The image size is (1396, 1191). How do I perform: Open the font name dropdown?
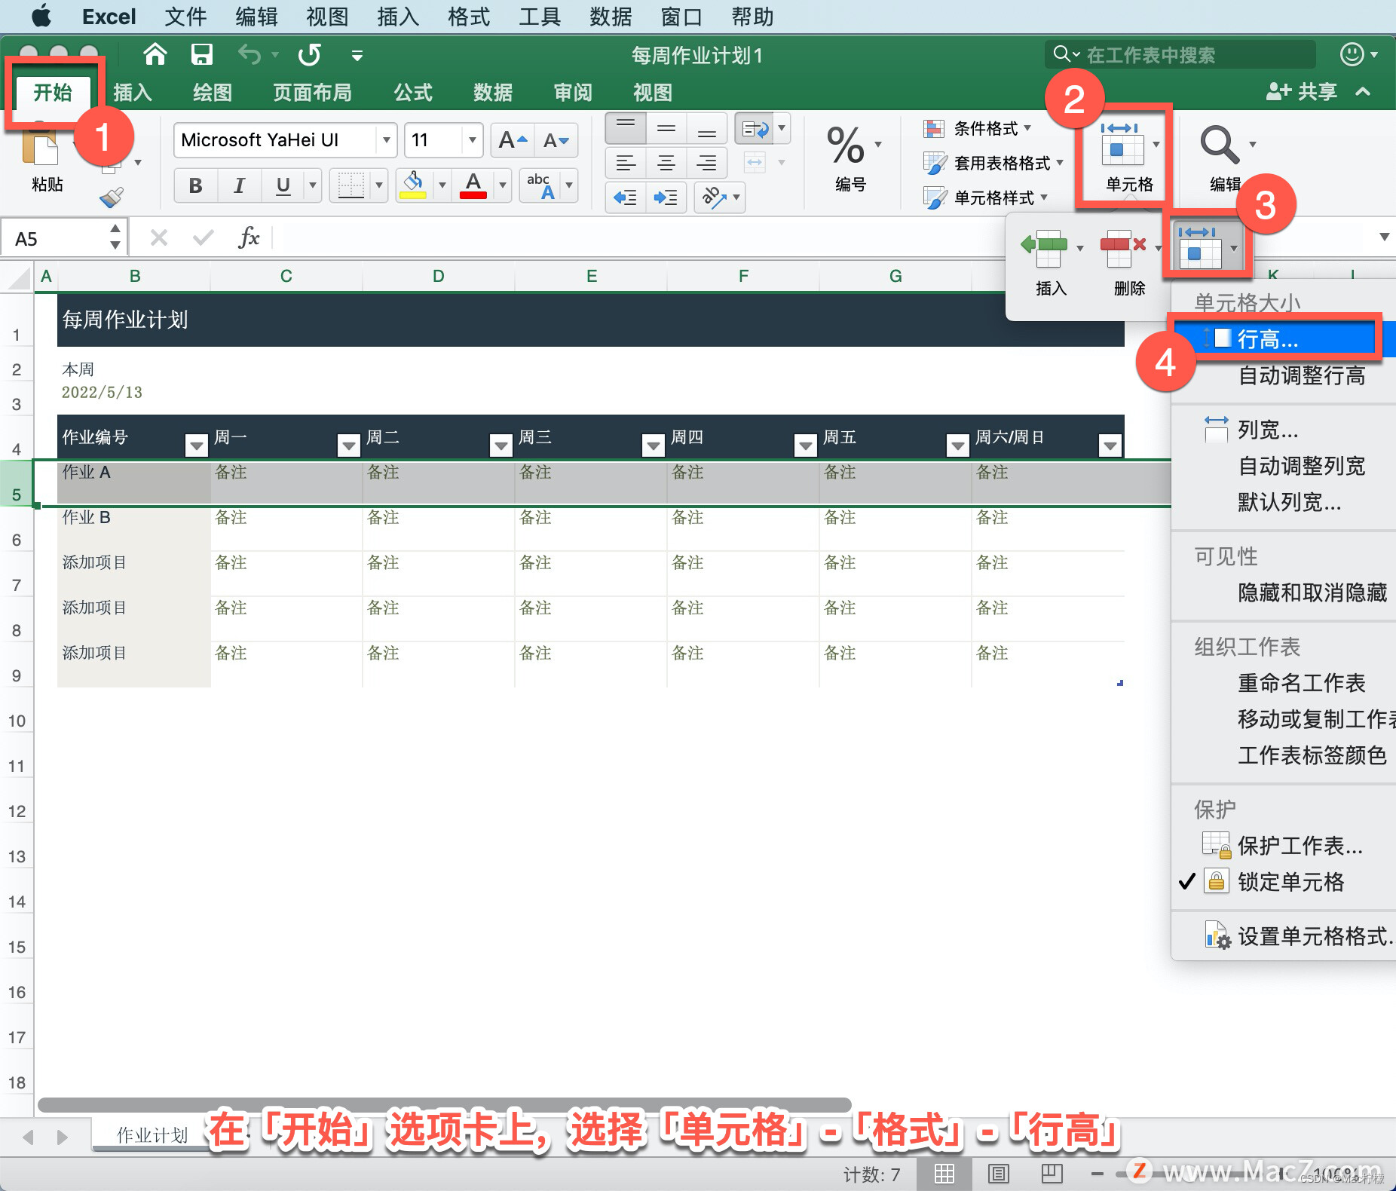coord(386,140)
